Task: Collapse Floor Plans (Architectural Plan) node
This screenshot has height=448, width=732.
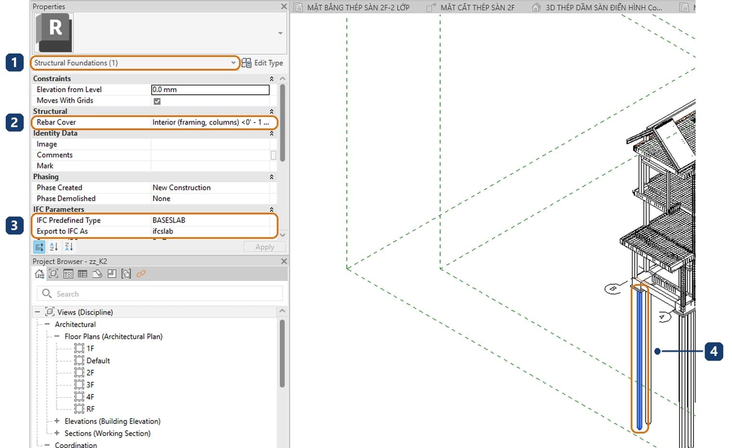Action: (x=57, y=336)
